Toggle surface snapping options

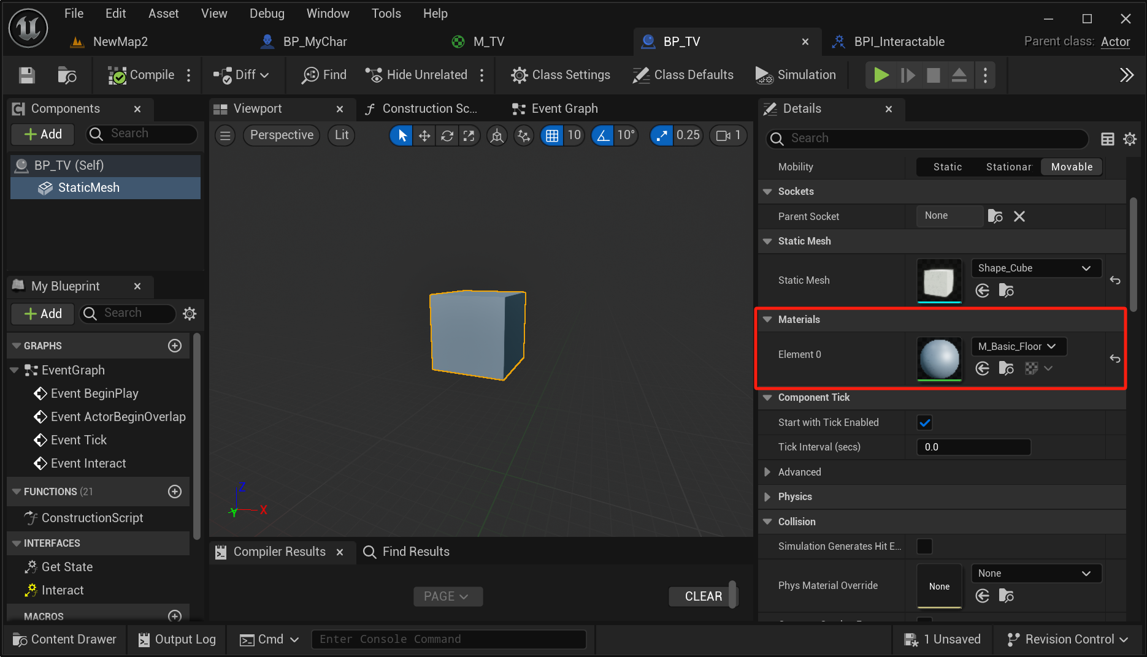tap(523, 135)
